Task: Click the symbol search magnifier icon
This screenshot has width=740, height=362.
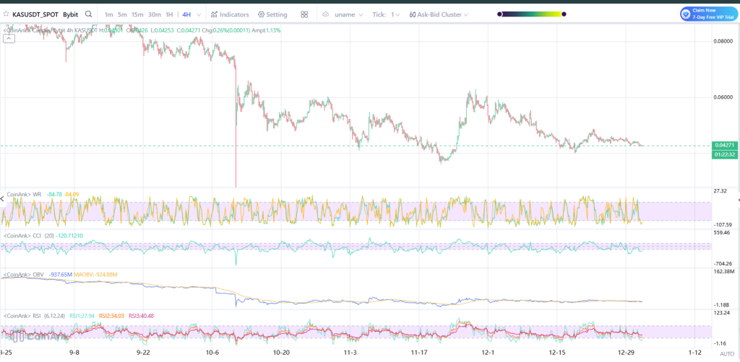Action: 88,14
